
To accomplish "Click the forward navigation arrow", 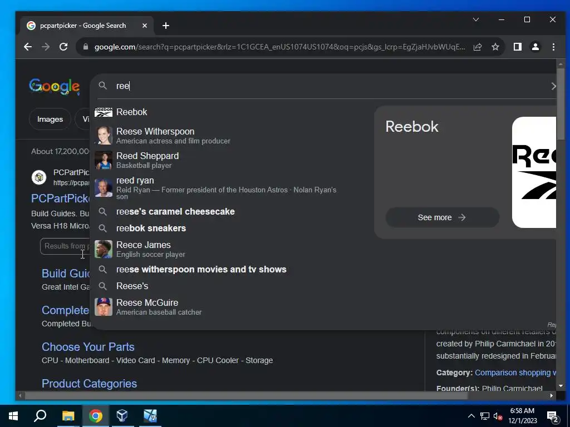I will 46,47.
